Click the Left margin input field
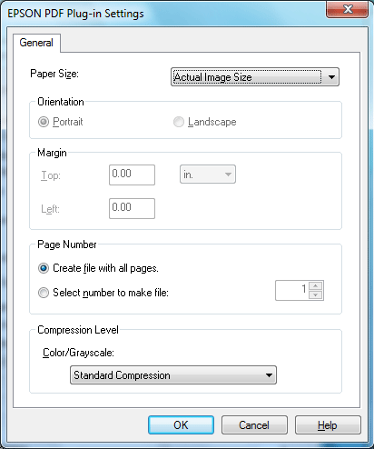The width and height of the screenshot is (374, 449). pyautogui.click(x=132, y=208)
